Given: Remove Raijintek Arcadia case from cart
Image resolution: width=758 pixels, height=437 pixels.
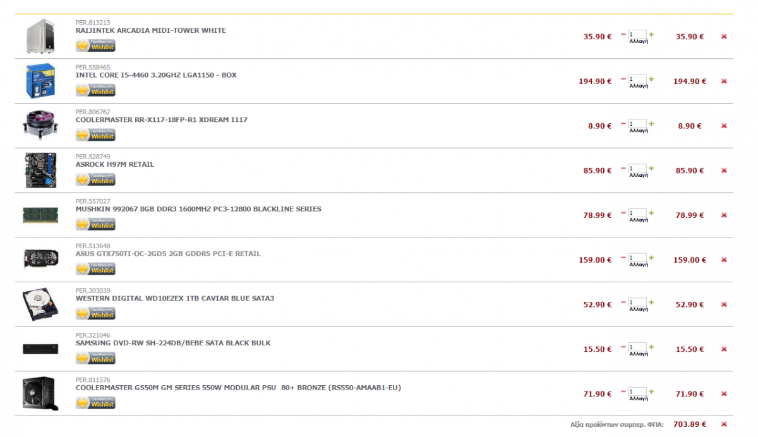Looking at the screenshot, I should [x=724, y=37].
